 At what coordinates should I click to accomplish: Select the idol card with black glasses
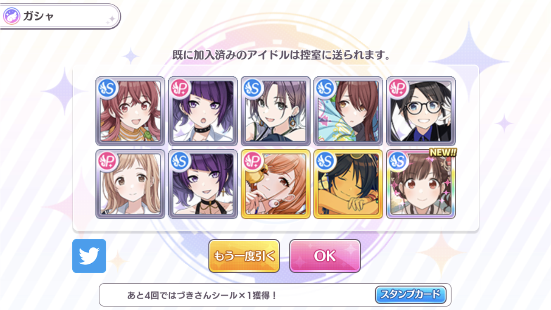click(421, 111)
